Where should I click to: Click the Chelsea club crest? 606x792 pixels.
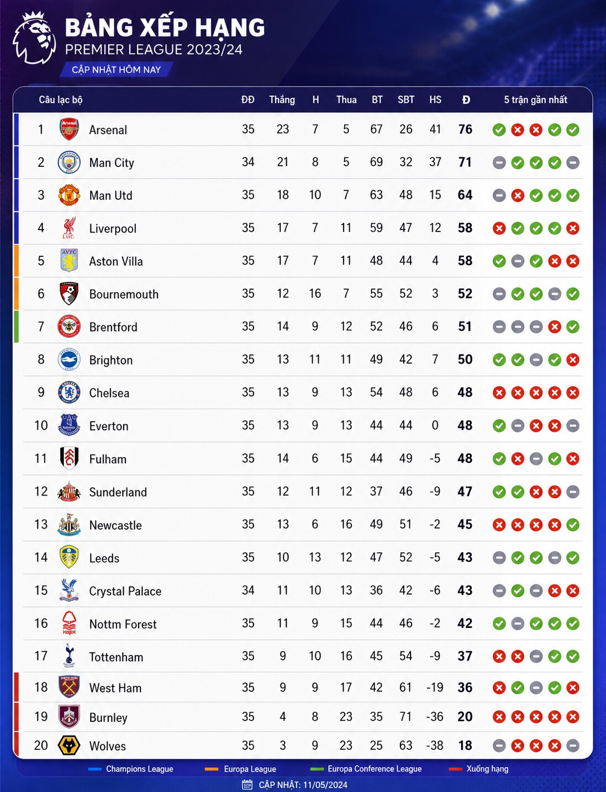point(69,393)
